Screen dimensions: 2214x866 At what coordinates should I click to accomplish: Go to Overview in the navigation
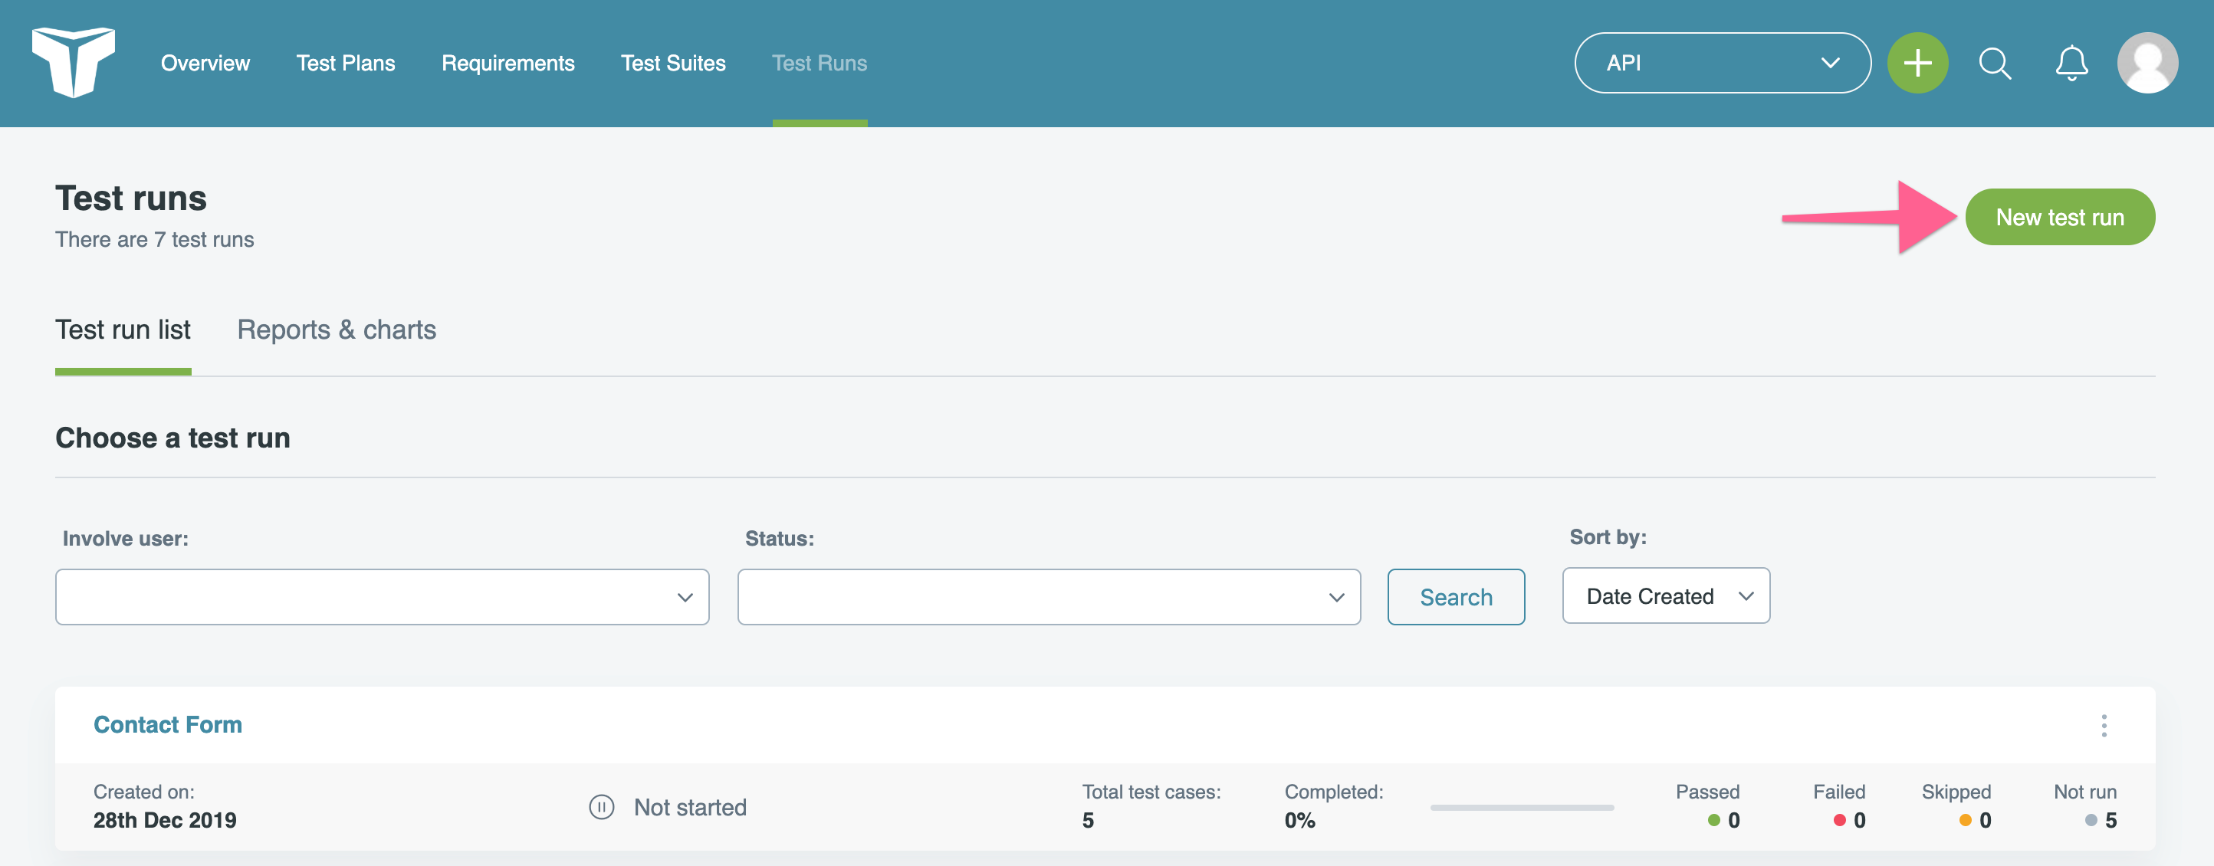pyautogui.click(x=205, y=63)
